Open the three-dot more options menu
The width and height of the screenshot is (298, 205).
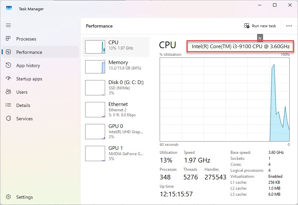point(289,26)
